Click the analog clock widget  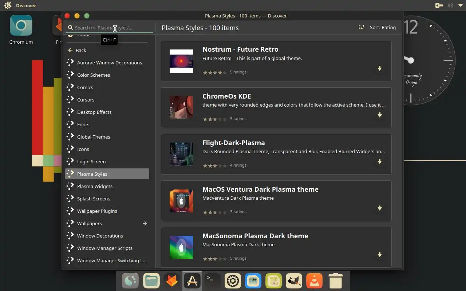click(x=430, y=60)
